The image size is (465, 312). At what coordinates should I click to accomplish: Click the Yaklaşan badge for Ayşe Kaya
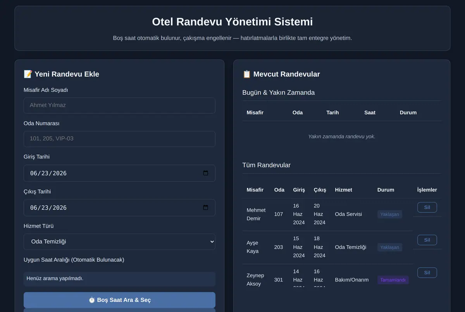pos(389,247)
